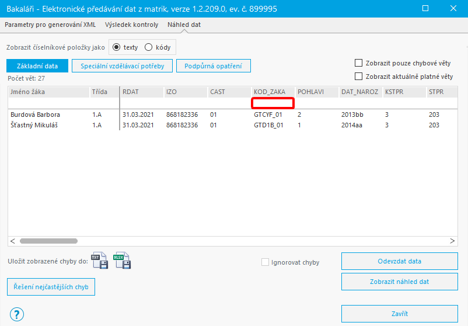Image resolution: width=468 pixels, height=326 pixels.
Task: Select the 'texty' radio option
Action: pos(116,47)
